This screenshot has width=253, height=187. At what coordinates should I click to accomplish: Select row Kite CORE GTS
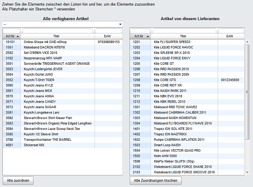[187, 80]
